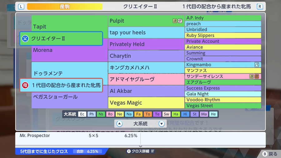This screenshot has width=281, height=158.
Task: Select the red 母 dam icon
Action: pos(25,85)
